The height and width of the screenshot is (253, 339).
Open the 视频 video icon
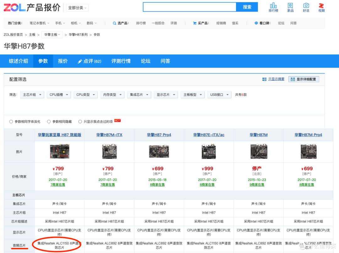321,6
